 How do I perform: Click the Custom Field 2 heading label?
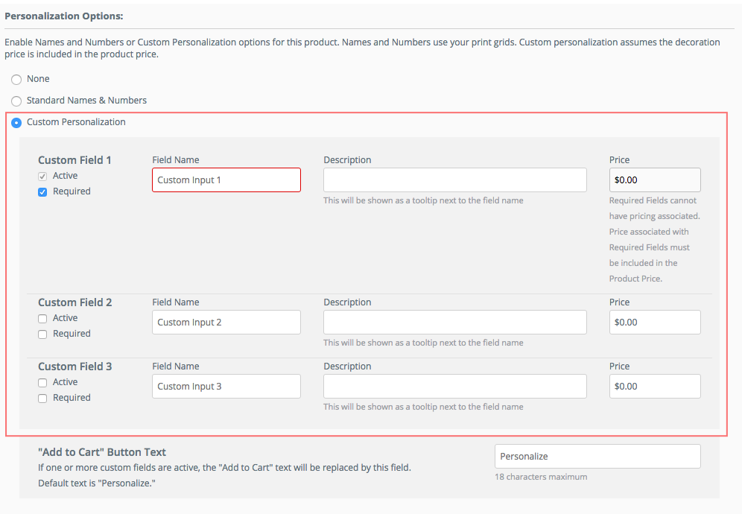(x=74, y=302)
